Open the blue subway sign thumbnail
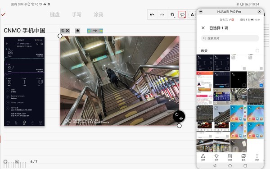The height and width of the screenshot is (169, 270). tap(221, 96)
